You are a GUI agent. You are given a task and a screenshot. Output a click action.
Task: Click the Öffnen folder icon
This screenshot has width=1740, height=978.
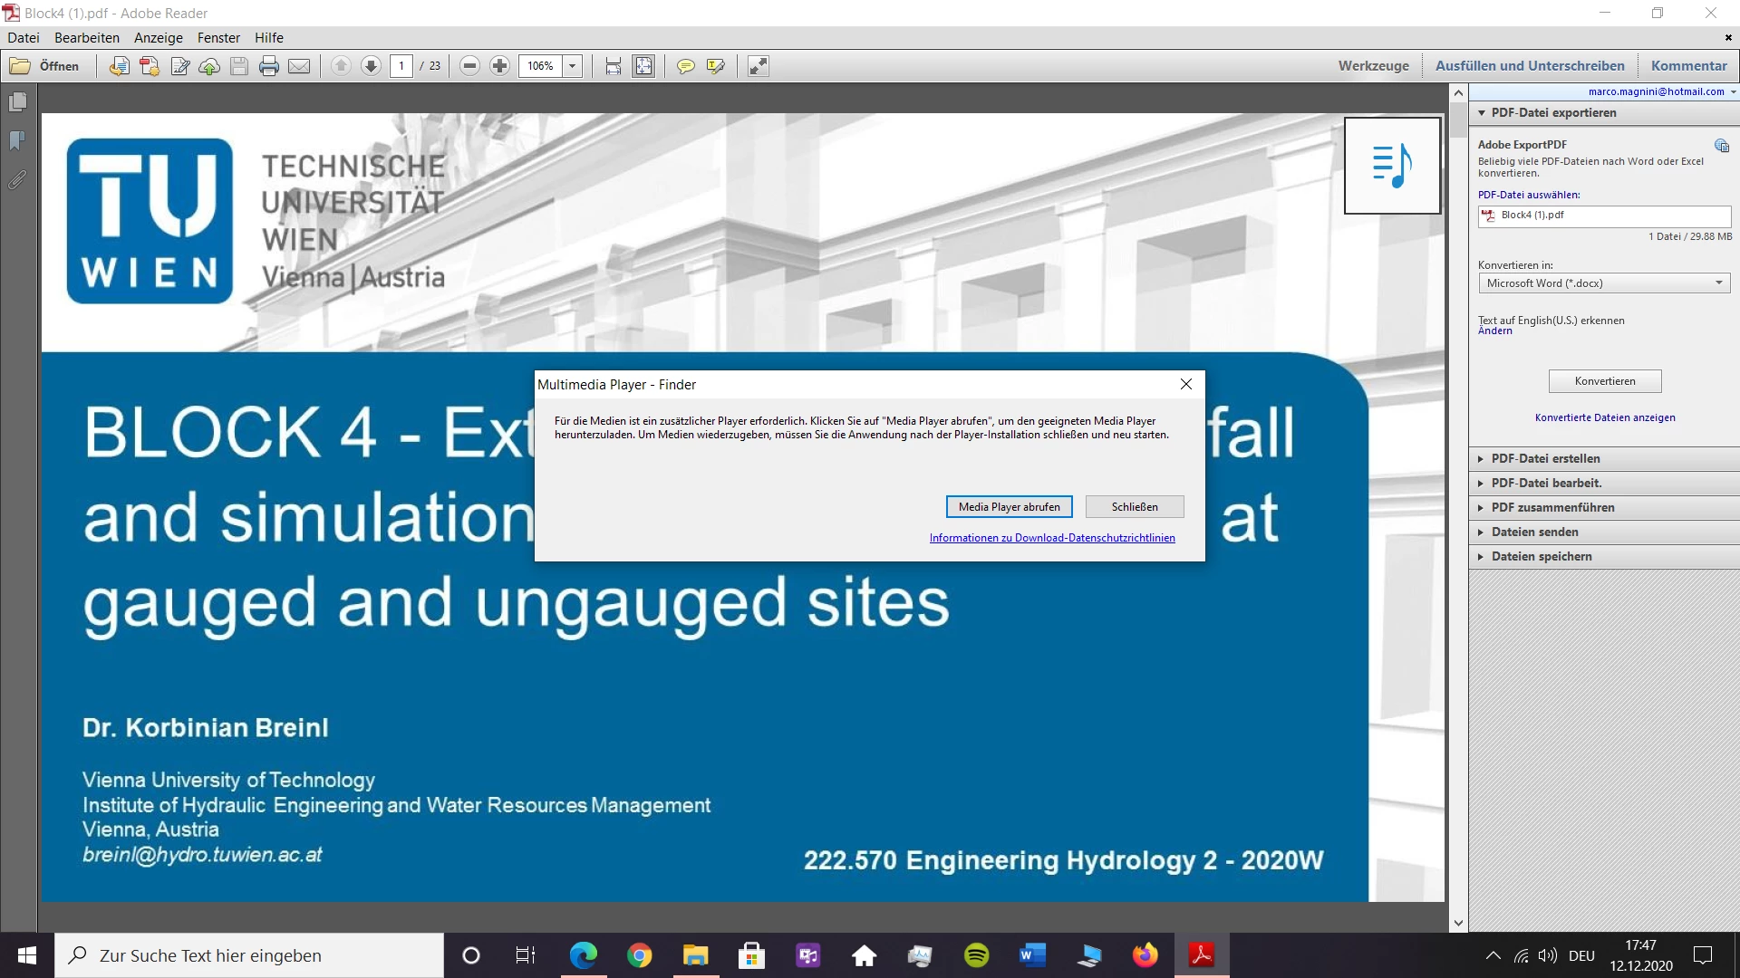20,66
